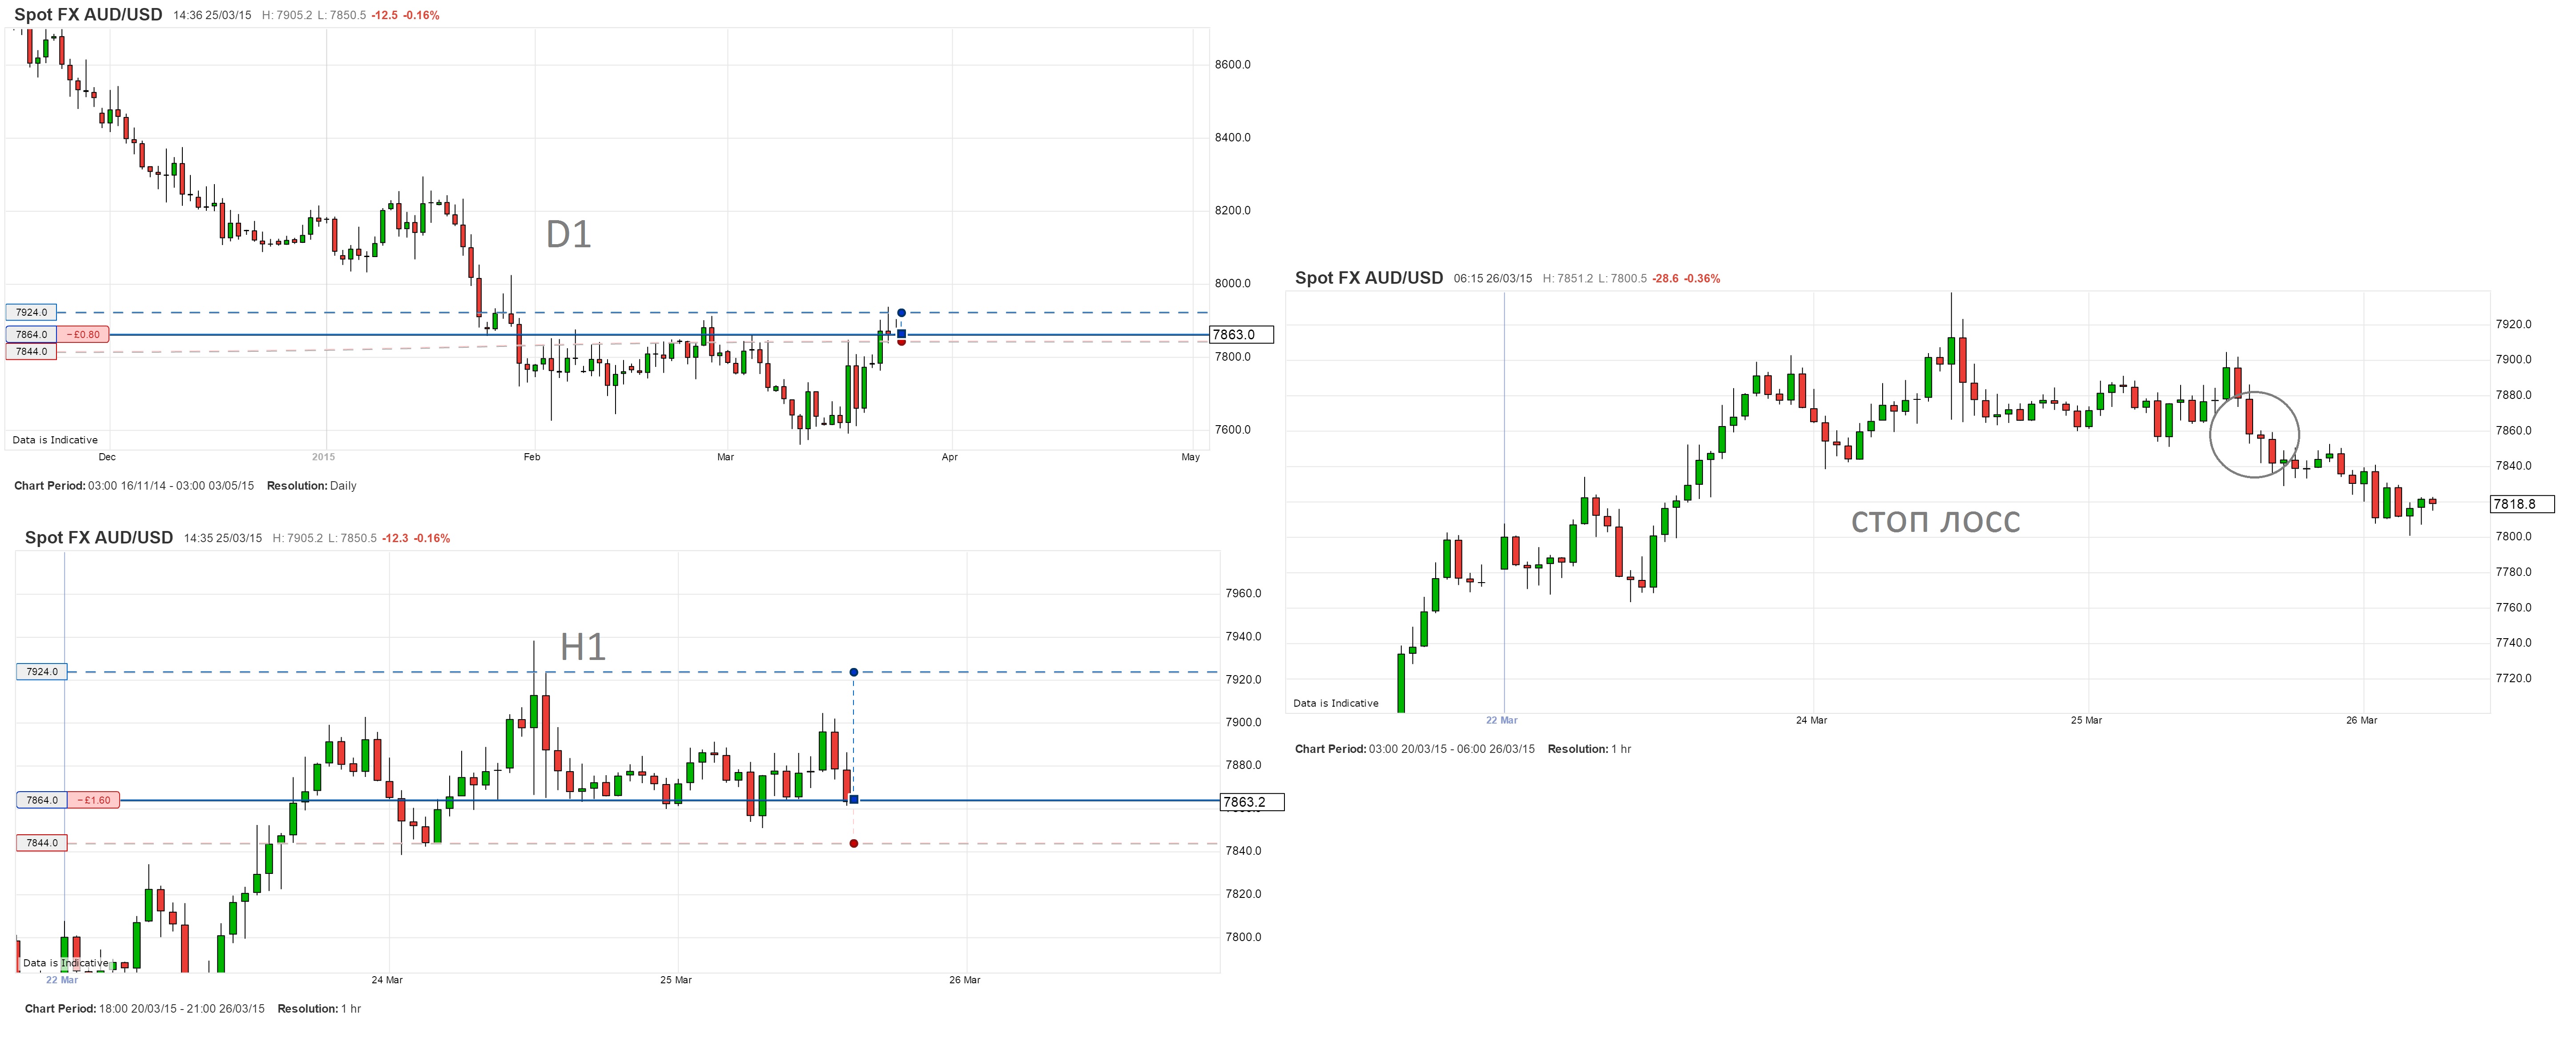
Task: Click the -£0.80 profit/loss tag
Action: click(83, 334)
